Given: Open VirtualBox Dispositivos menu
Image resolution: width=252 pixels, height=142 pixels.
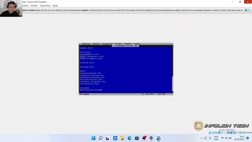Looking at the screenshot, I should pyautogui.click(x=45, y=6).
